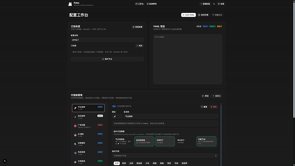Toggle the 自动选择组 strategy card

pyautogui.click(x=144, y=141)
